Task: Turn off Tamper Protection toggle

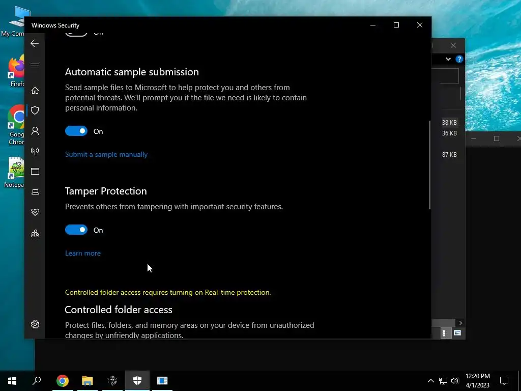Action: click(76, 230)
